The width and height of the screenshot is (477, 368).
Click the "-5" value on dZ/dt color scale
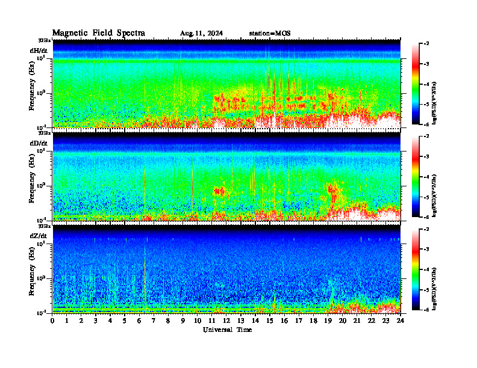tap(426, 290)
